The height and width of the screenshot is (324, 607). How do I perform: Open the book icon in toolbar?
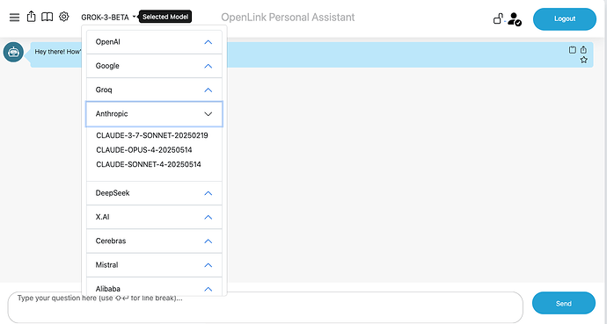pyautogui.click(x=48, y=17)
